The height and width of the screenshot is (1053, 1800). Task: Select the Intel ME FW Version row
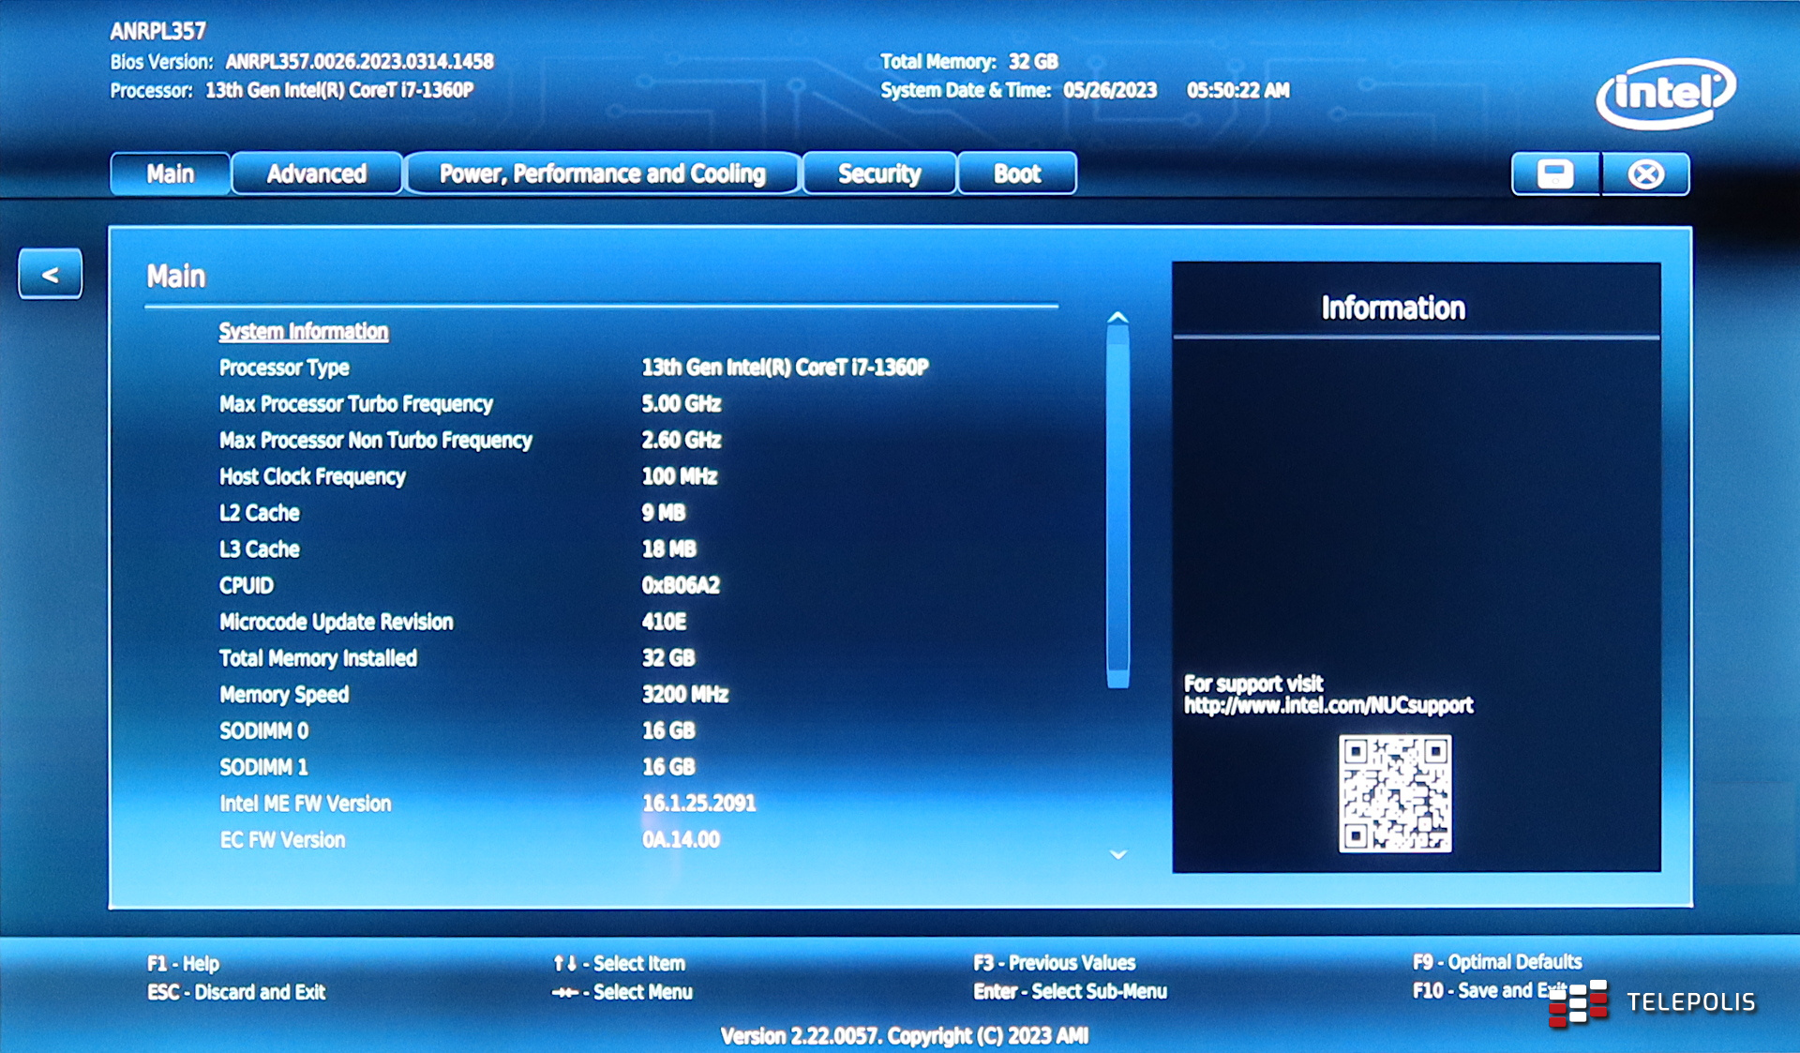point(305,804)
